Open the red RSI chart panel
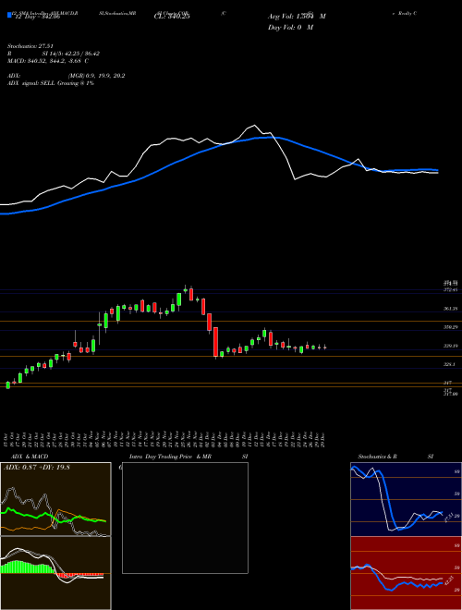 point(406,573)
